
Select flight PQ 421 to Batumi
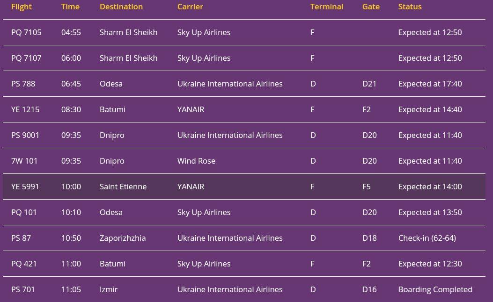(x=244, y=264)
